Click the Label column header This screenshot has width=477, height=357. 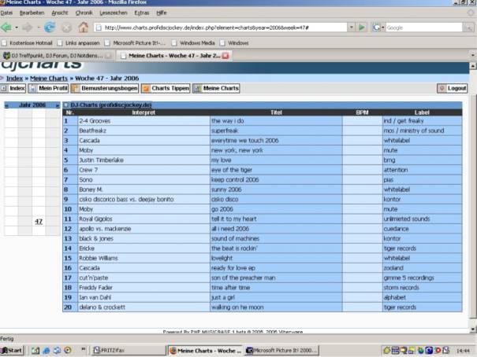click(422, 112)
